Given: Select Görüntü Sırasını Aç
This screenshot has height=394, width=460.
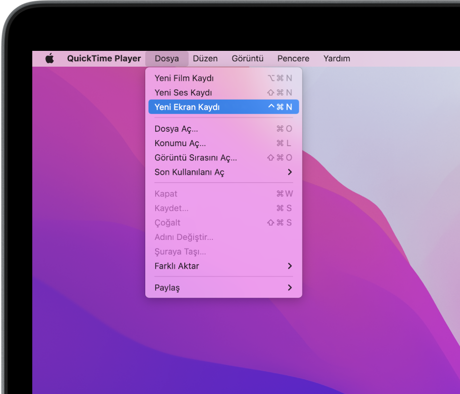Looking at the screenshot, I should 197,158.
